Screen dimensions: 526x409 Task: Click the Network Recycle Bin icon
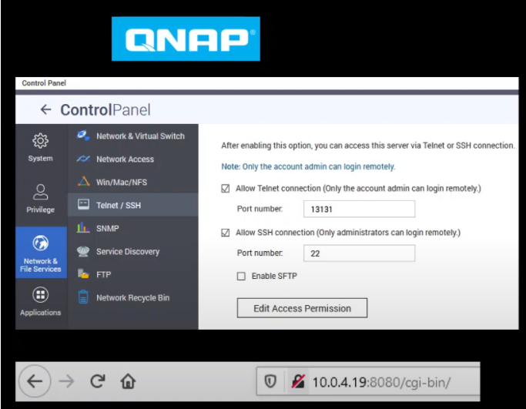[83, 297]
